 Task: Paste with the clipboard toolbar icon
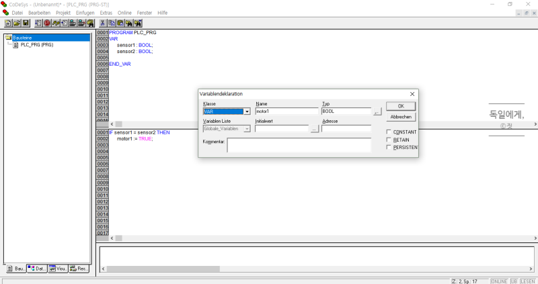[x=120, y=23]
